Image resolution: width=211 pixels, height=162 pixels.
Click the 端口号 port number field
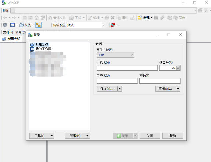[x=168, y=68]
